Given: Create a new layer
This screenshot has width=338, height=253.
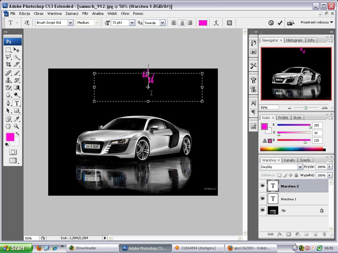Looking at the screenshot, I should (x=315, y=234).
